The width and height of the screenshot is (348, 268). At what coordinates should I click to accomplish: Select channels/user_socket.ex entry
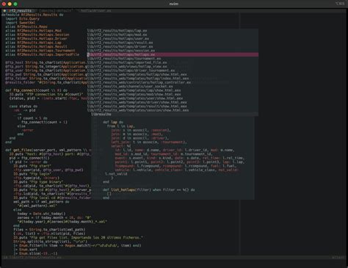[x=130, y=87]
